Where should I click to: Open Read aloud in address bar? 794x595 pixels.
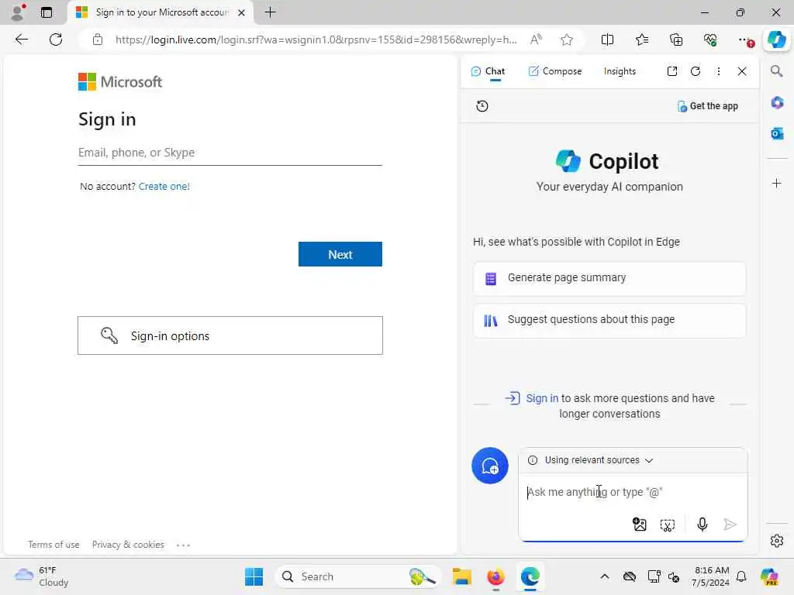click(536, 40)
